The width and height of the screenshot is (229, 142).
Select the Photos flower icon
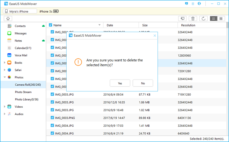[10, 77]
